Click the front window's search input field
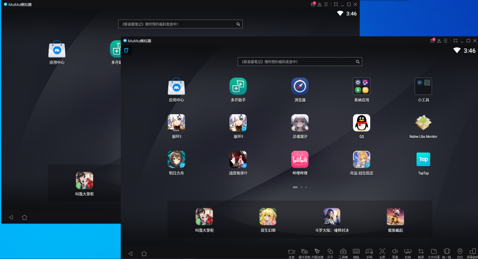The image size is (478, 259). [x=296, y=62]
